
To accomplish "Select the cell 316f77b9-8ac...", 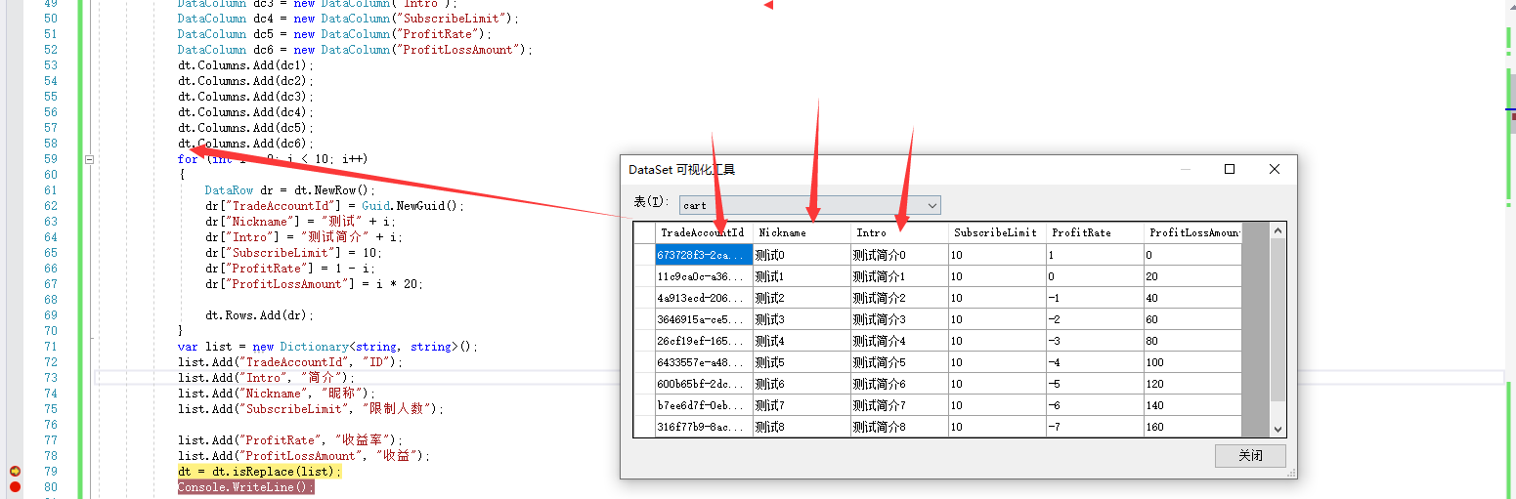I will click(x=704, y=427).
